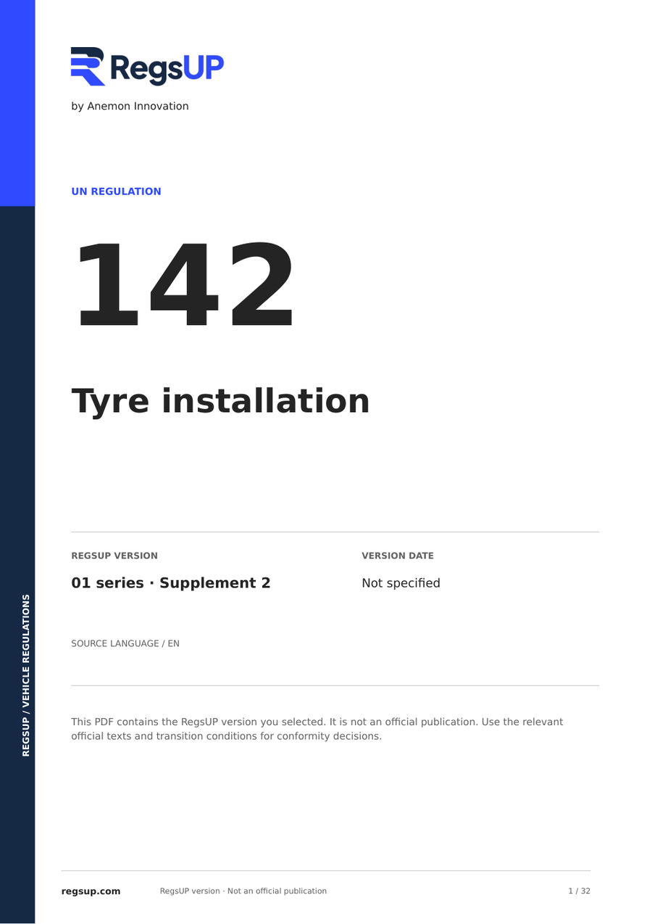
Task: Click vertical 'REGSUP / VEHICLE REGULATIONS' sidebar text
Action: [26, 675]
